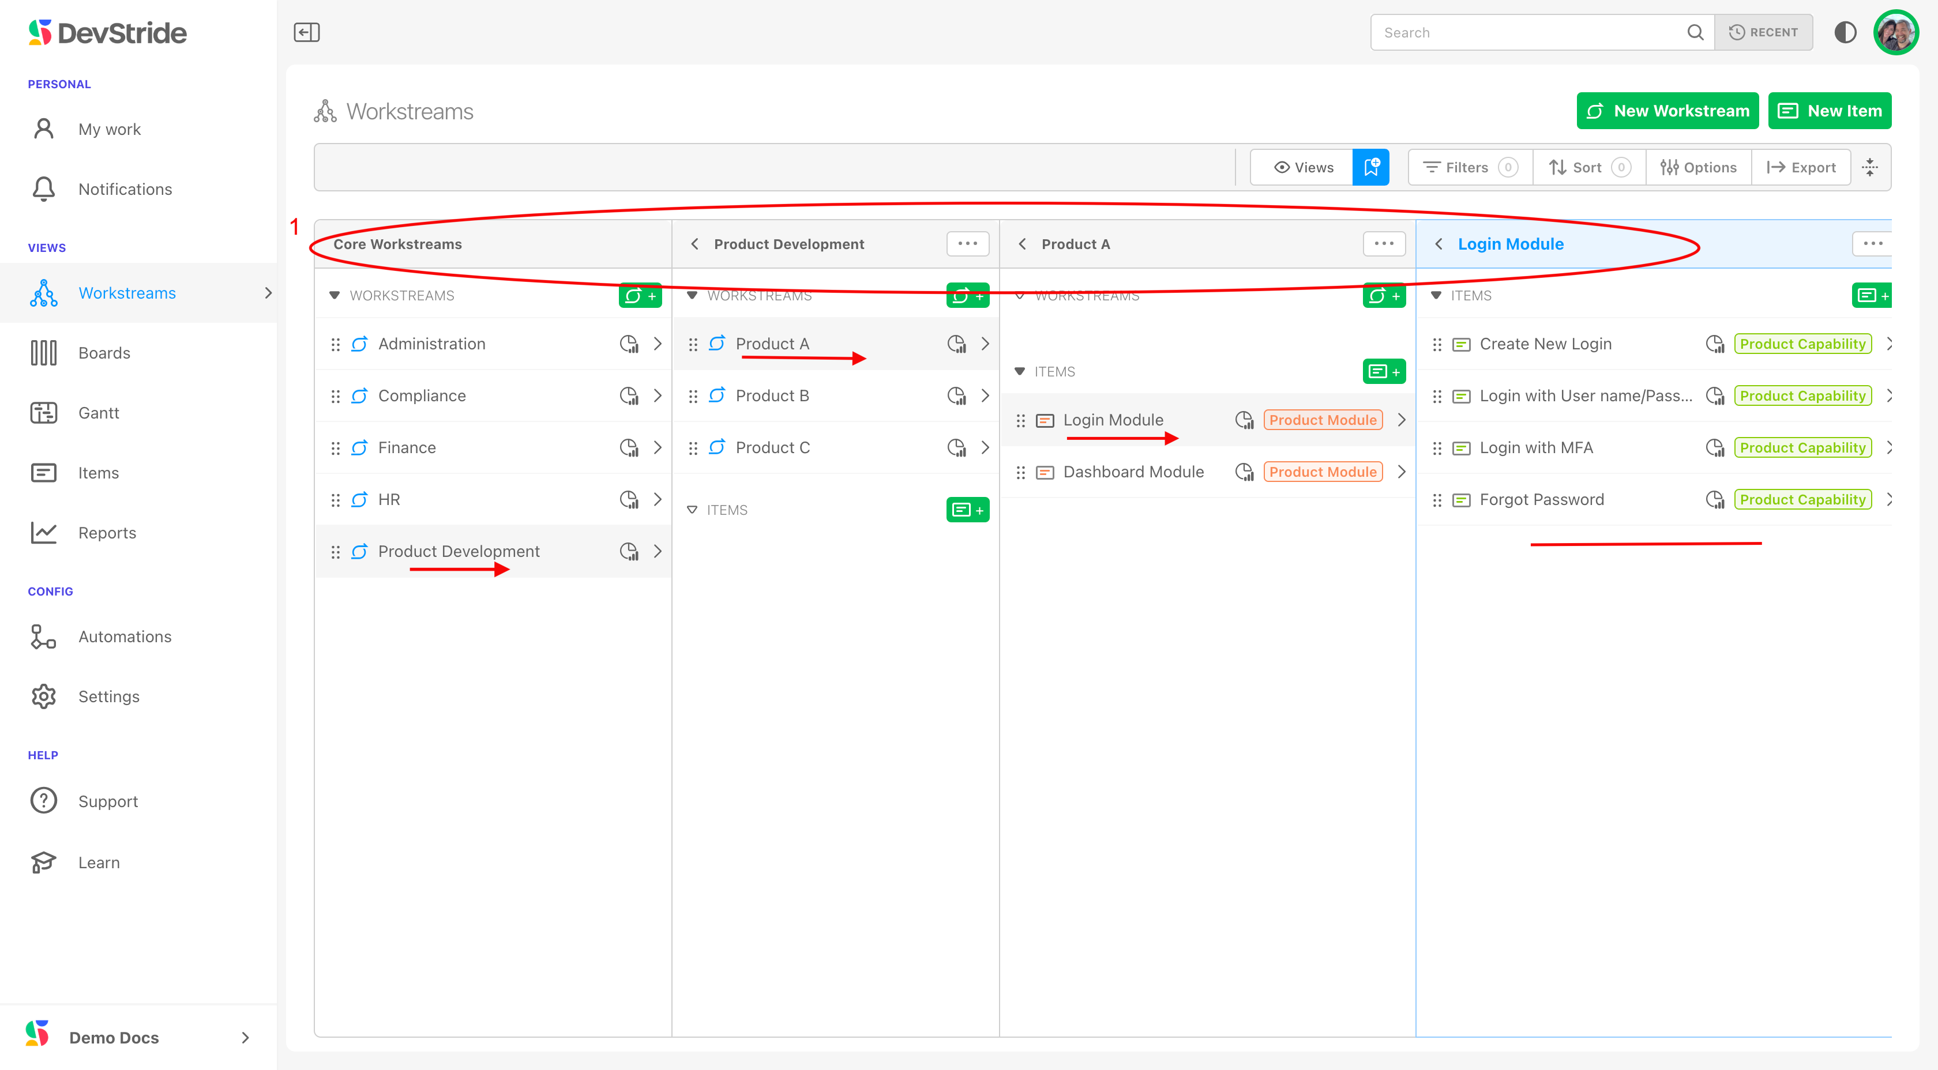Collapse the sidebar with the panel icon
1938x1070 pixels.
point(306,32)
